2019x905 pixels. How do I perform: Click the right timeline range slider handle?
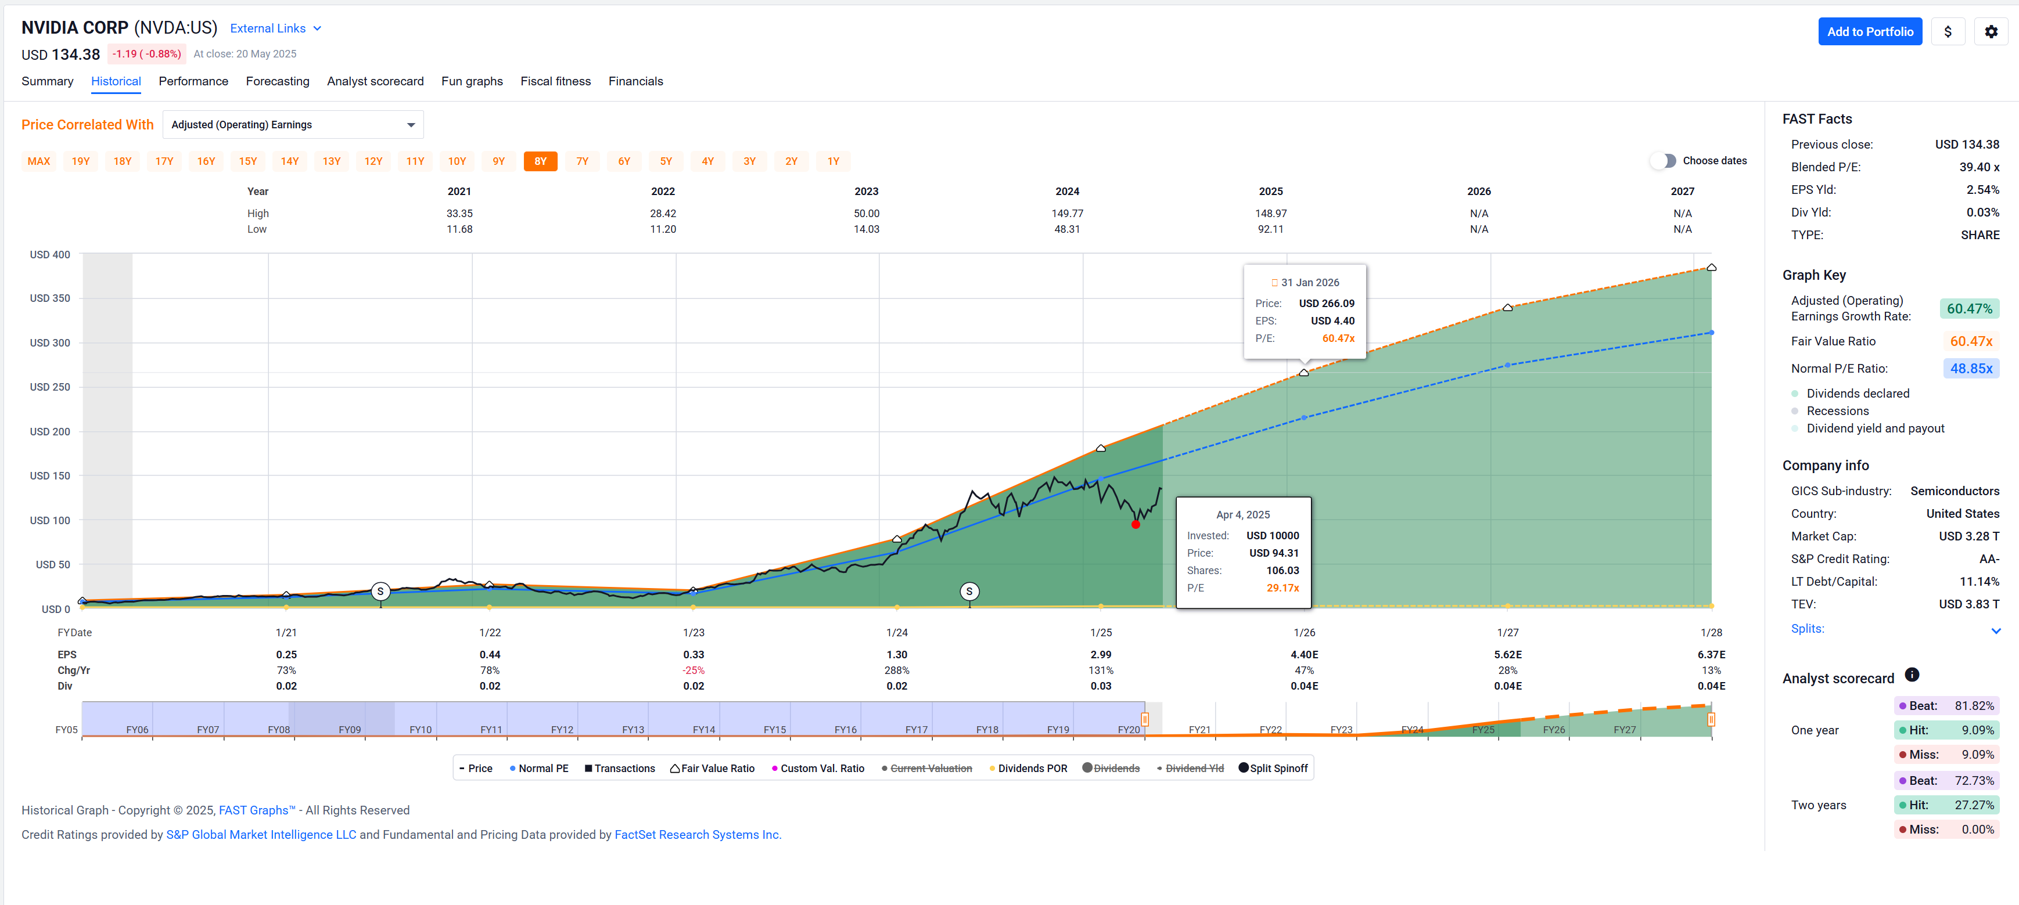1711,719
